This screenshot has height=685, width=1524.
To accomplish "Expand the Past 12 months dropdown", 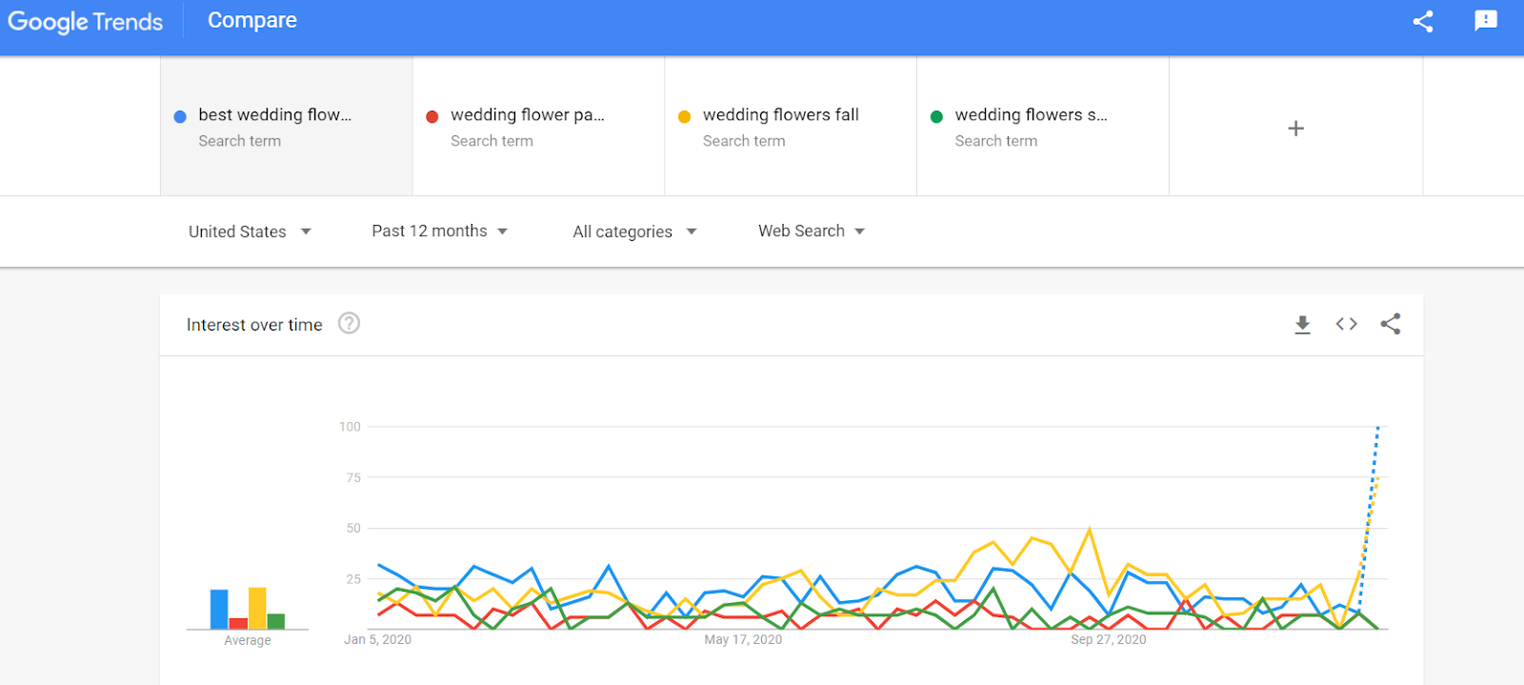I will (439, 232).
